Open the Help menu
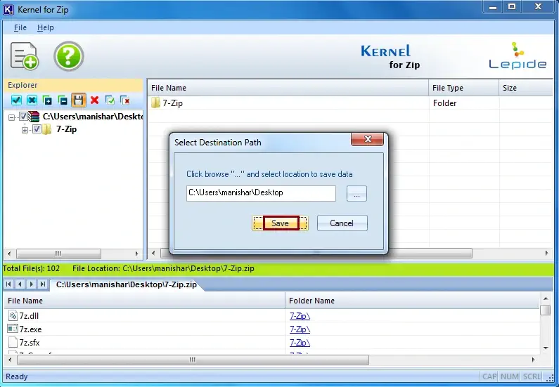Screen dimensions: 559x387 pos(46,28)
